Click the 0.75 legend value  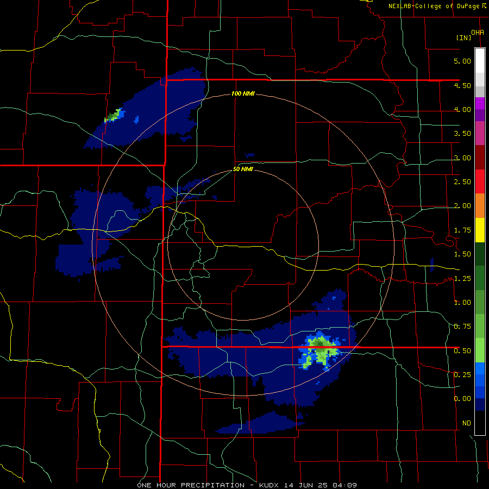462,327
